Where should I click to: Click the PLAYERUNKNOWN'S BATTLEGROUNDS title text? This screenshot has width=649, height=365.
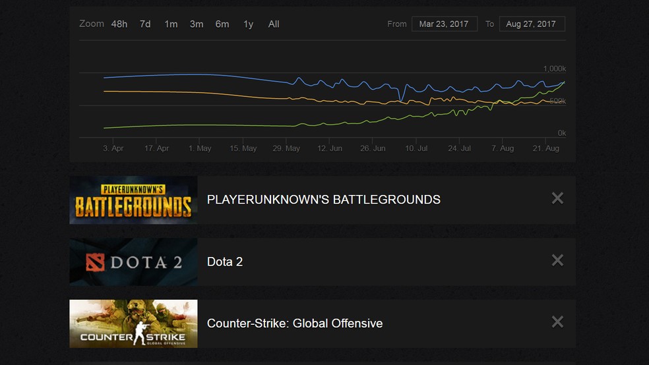click(x=324, y=200)
